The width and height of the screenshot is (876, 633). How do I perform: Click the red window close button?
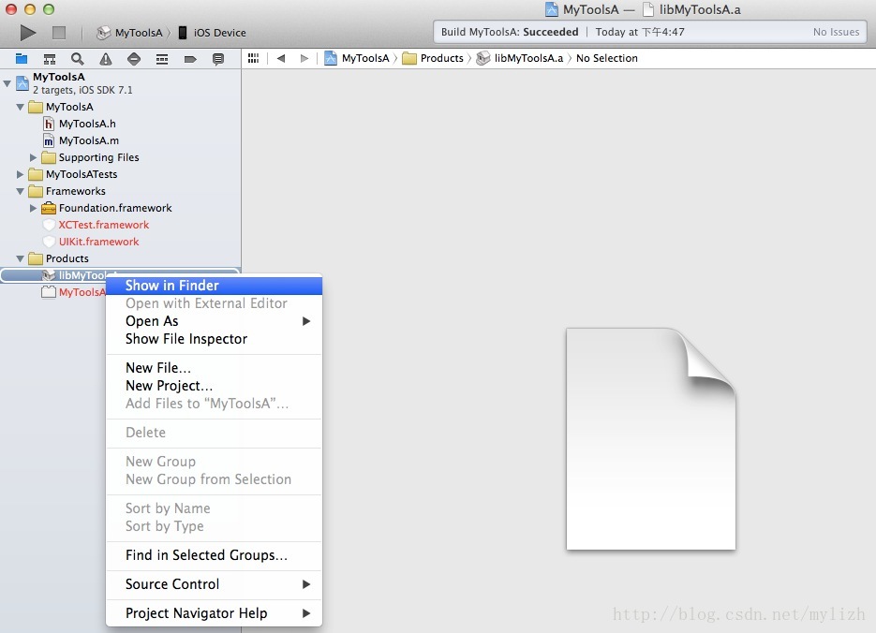click(x=10, y=9)
